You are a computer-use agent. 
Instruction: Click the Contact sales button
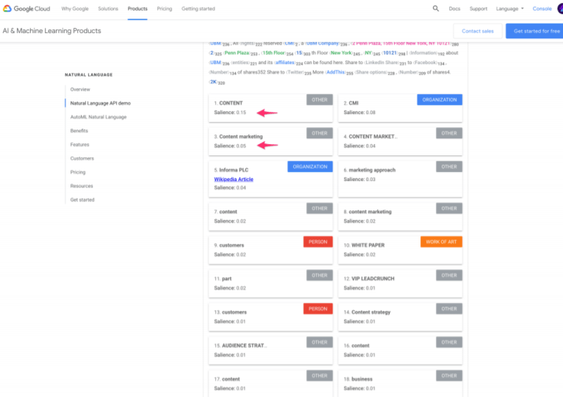(478, 31)
